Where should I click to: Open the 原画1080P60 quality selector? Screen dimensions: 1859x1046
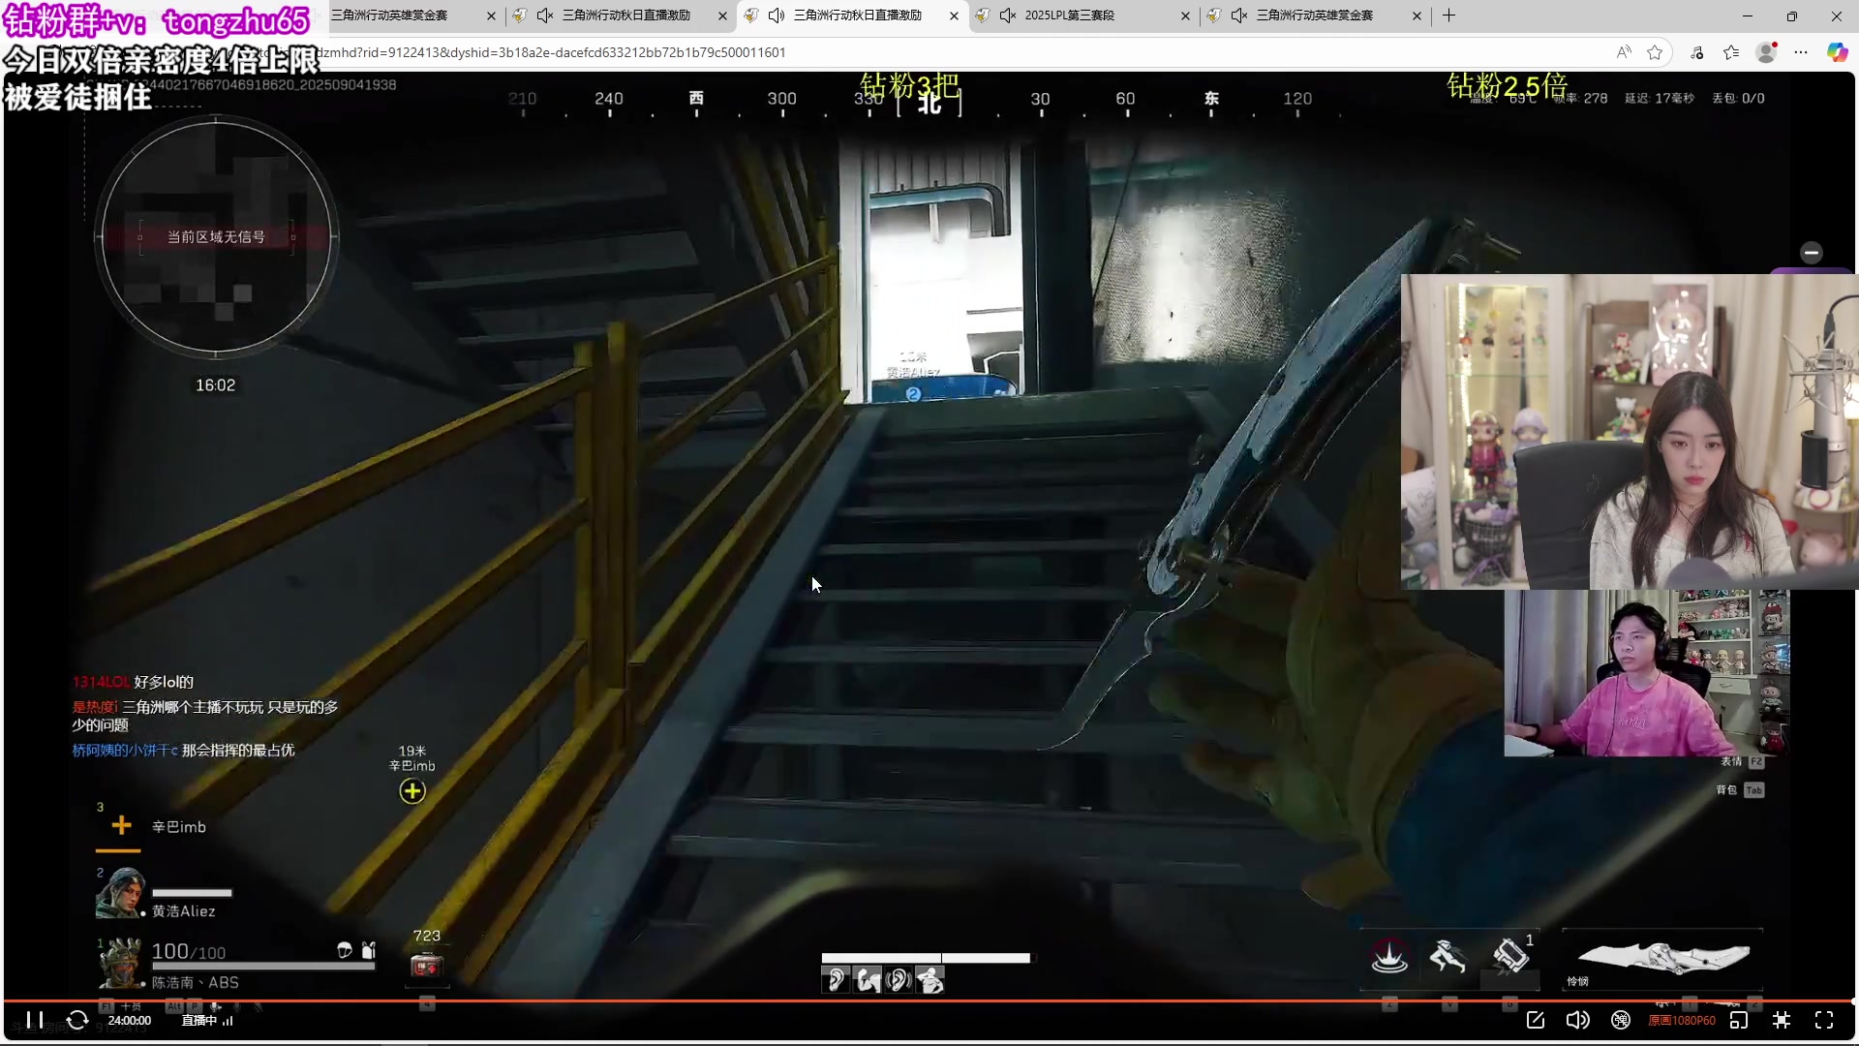(x=1682, y=1021)
